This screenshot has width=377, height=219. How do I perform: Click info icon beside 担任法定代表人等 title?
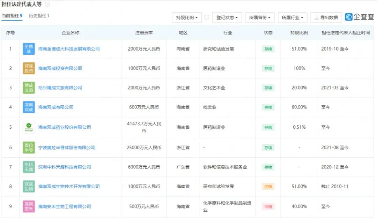pos(47,5)
